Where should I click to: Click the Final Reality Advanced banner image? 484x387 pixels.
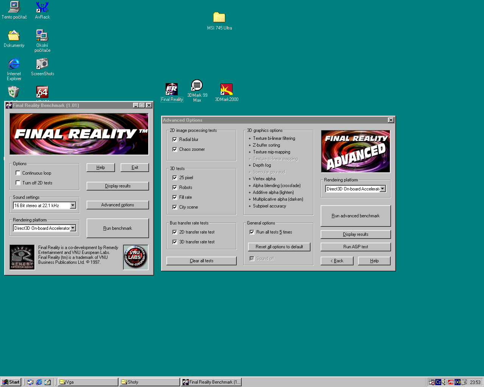pos(355,152)
